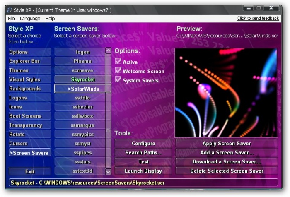Open the Logons section
This screenshot has height=197, width=290.
click(x=30, y=98)
